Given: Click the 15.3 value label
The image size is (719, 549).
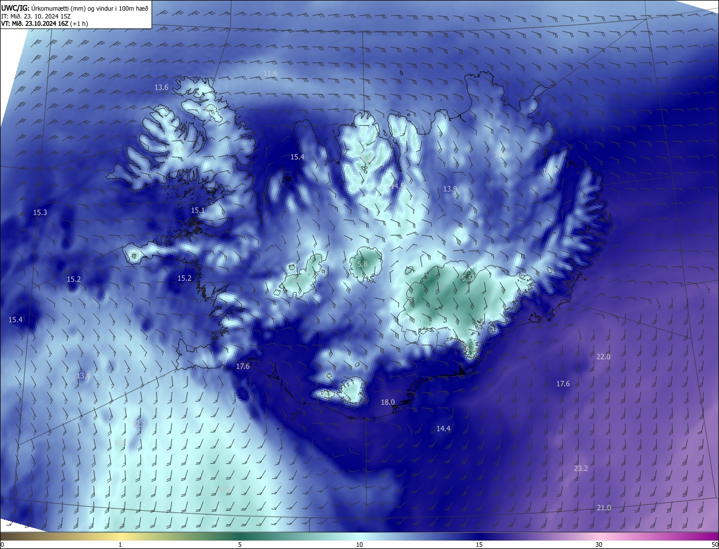Looking at the screenshot, I should coord(40,213).
